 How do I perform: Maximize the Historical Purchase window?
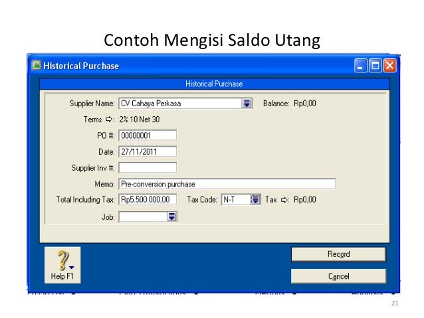click(375, 66)
